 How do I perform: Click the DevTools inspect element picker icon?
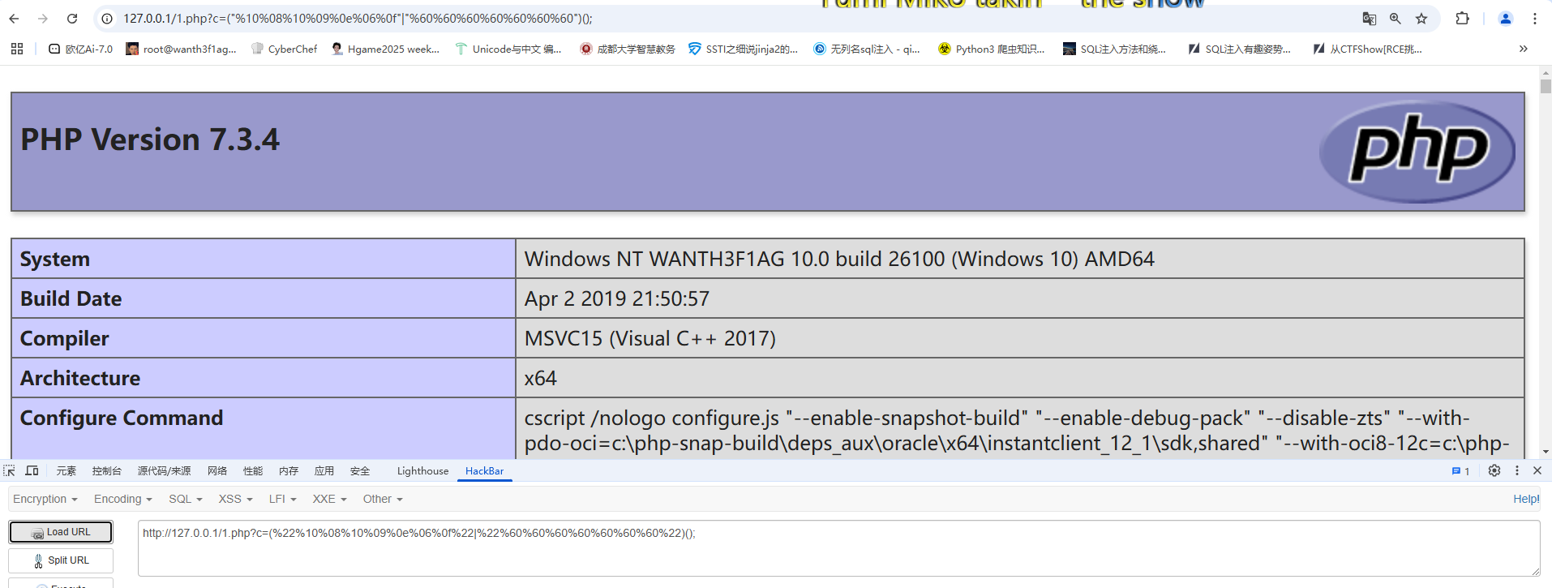(x=9, y=470)
